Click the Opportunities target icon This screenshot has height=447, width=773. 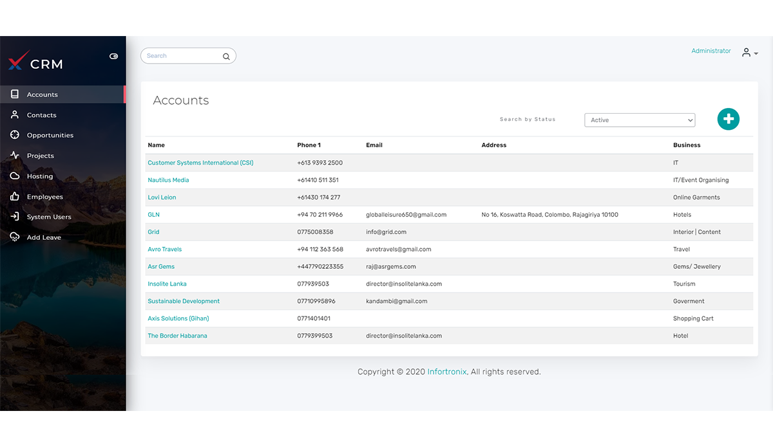point(15,135)
